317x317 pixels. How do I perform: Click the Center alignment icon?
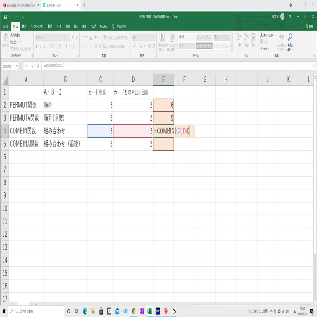pyautogui.click(x=87, y=46)
